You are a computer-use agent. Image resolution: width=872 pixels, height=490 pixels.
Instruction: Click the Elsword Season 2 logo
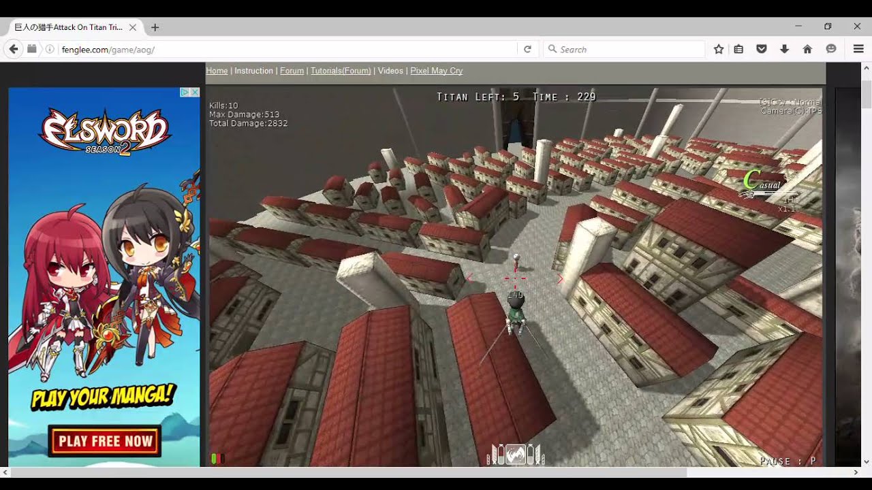[x=104, y=131]
